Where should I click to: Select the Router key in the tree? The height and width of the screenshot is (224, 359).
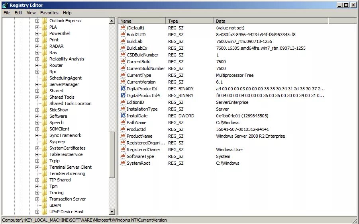point(56,65)
